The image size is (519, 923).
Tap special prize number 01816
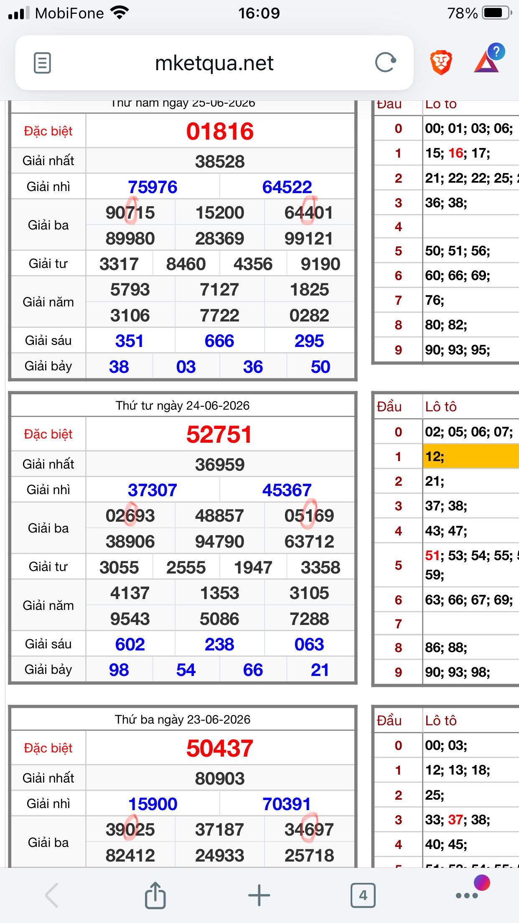click(x=220, y=131)
